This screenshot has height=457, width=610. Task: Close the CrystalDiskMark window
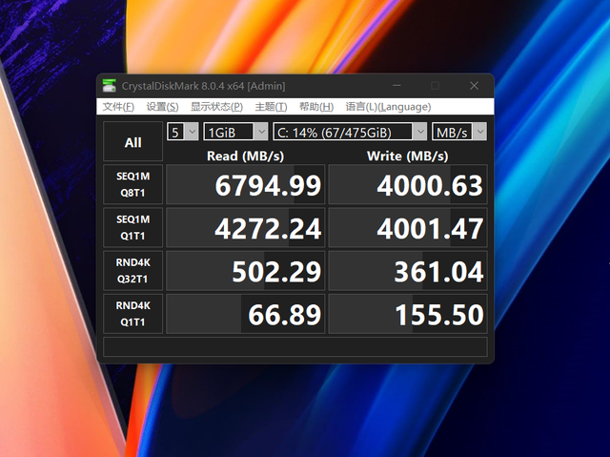pyautogui.click(x=474, y=86)
